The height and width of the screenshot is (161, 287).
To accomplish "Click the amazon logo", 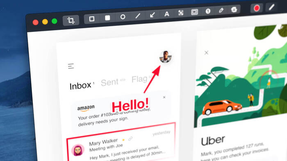I will pos(86,108).
